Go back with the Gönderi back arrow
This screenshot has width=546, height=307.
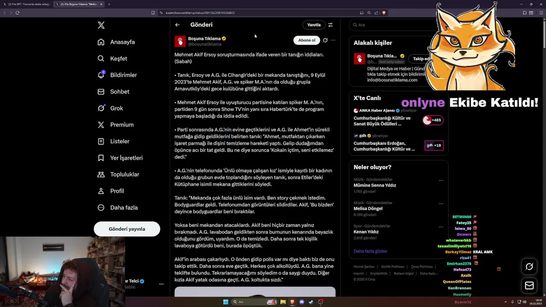point(177,25)
